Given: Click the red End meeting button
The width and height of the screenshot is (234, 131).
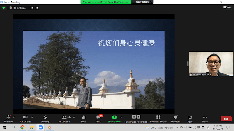Looking at the screenshot, I should point(226,119).
